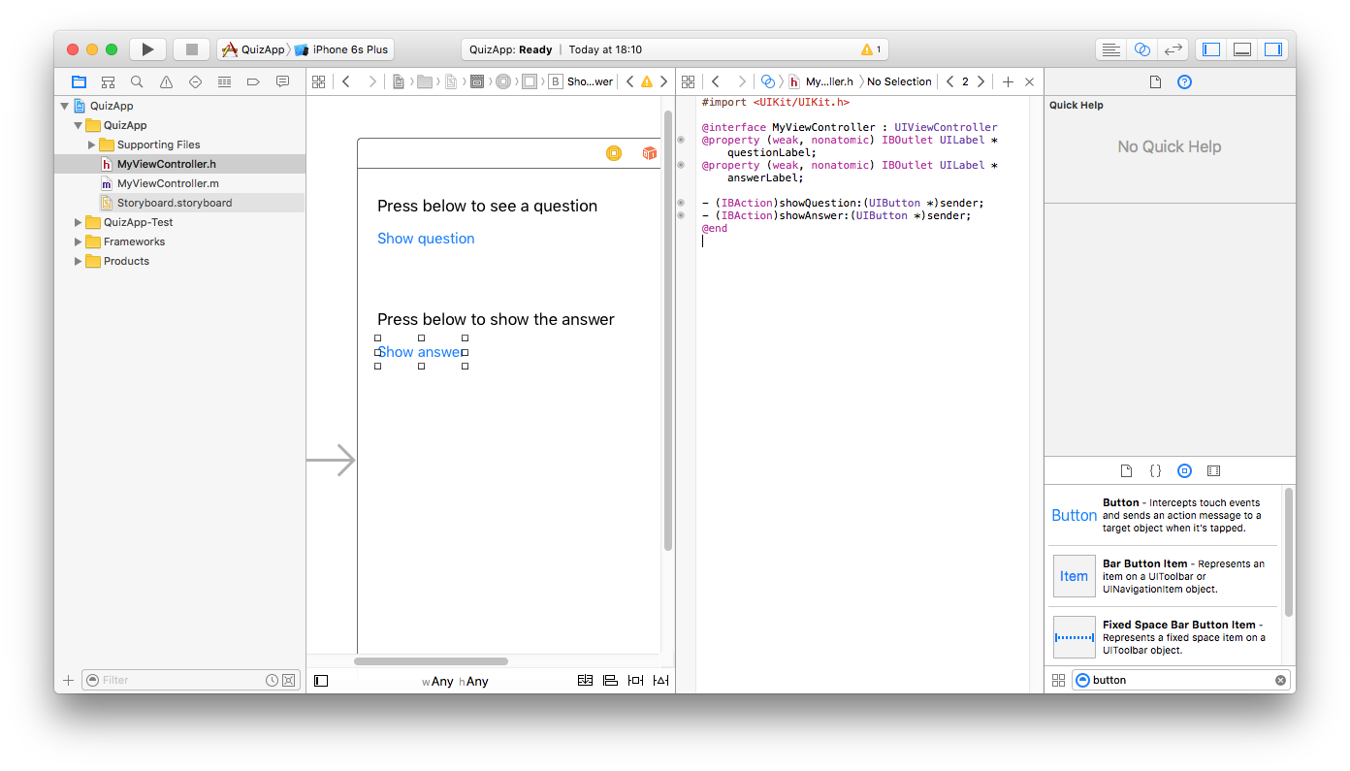Open the No Selection jump bar menu

pyautogui.click(x=899, y=82)
